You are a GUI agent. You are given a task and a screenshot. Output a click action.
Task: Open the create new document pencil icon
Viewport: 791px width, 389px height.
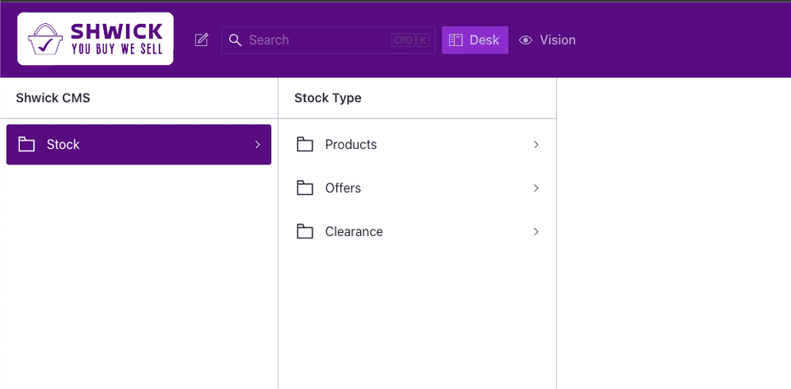[202, 39]
